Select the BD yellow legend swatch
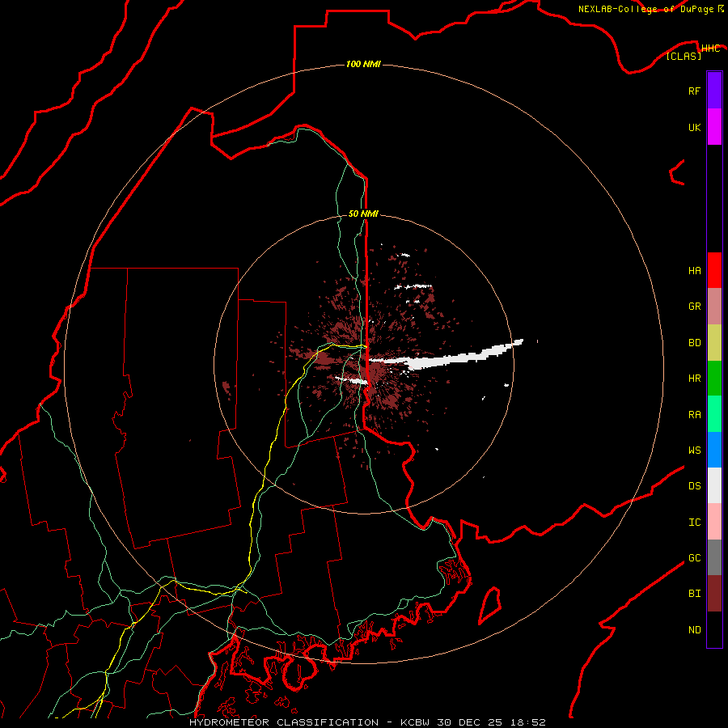 coord(714,343)
